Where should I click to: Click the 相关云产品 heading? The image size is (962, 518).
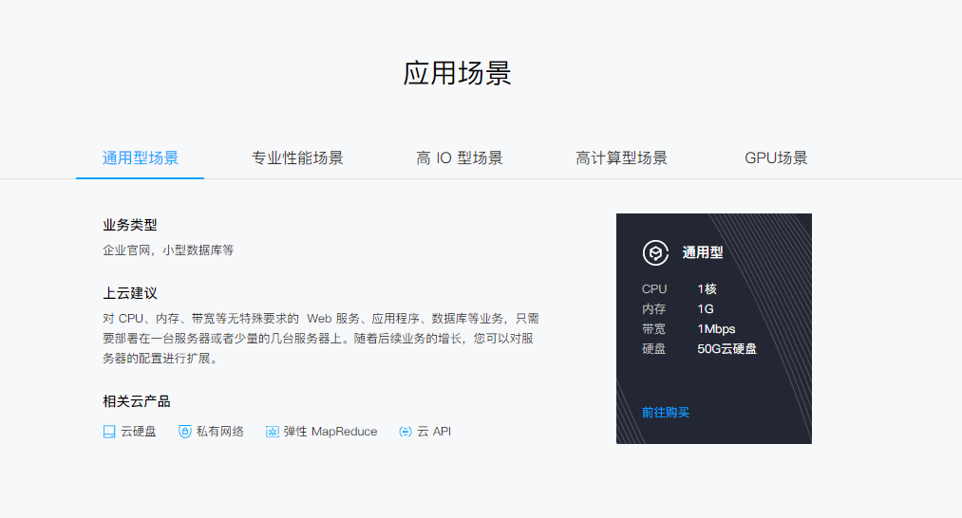click(x=136, y=401)
